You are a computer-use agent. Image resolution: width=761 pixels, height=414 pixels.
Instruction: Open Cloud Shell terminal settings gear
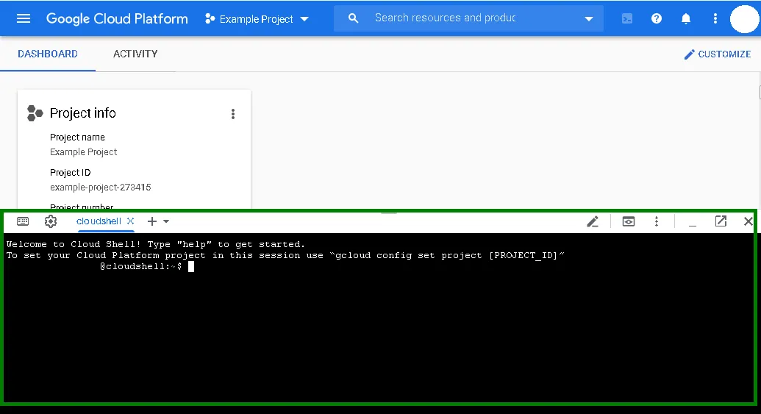click(51, 221)
